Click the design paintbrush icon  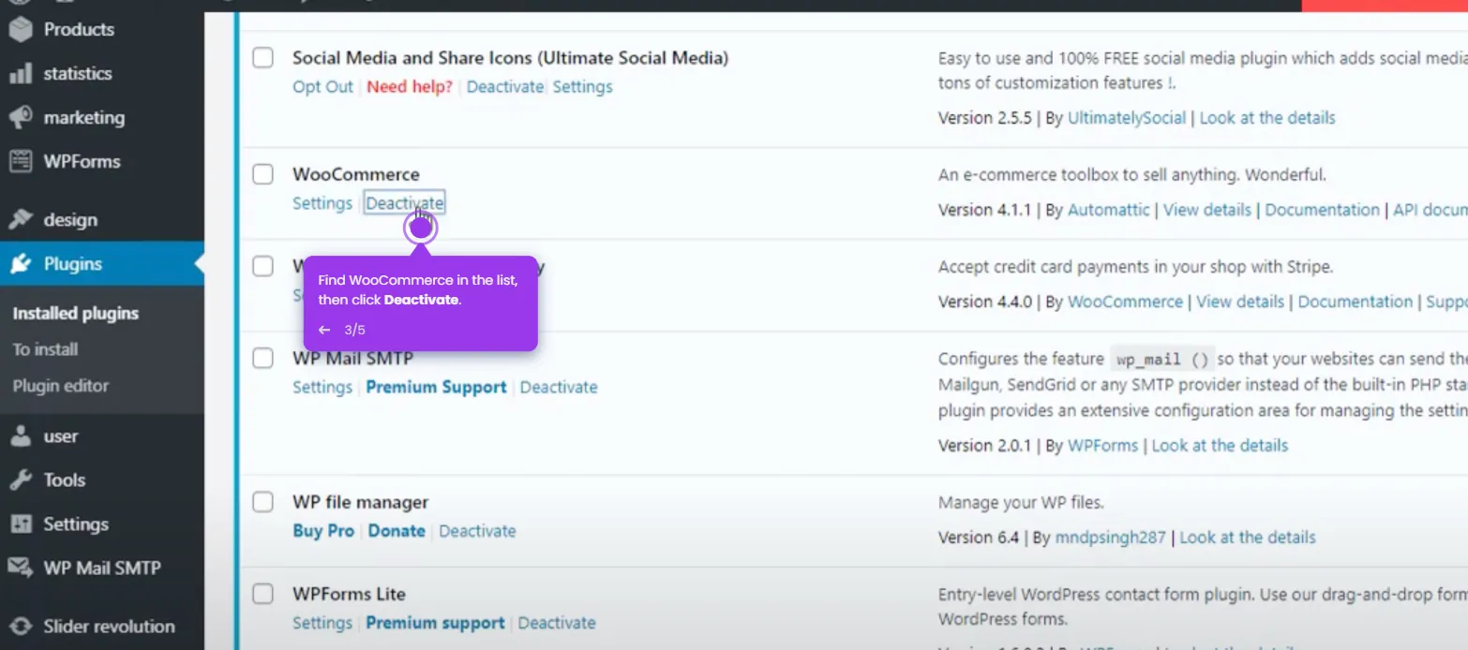tap(21, 219)
